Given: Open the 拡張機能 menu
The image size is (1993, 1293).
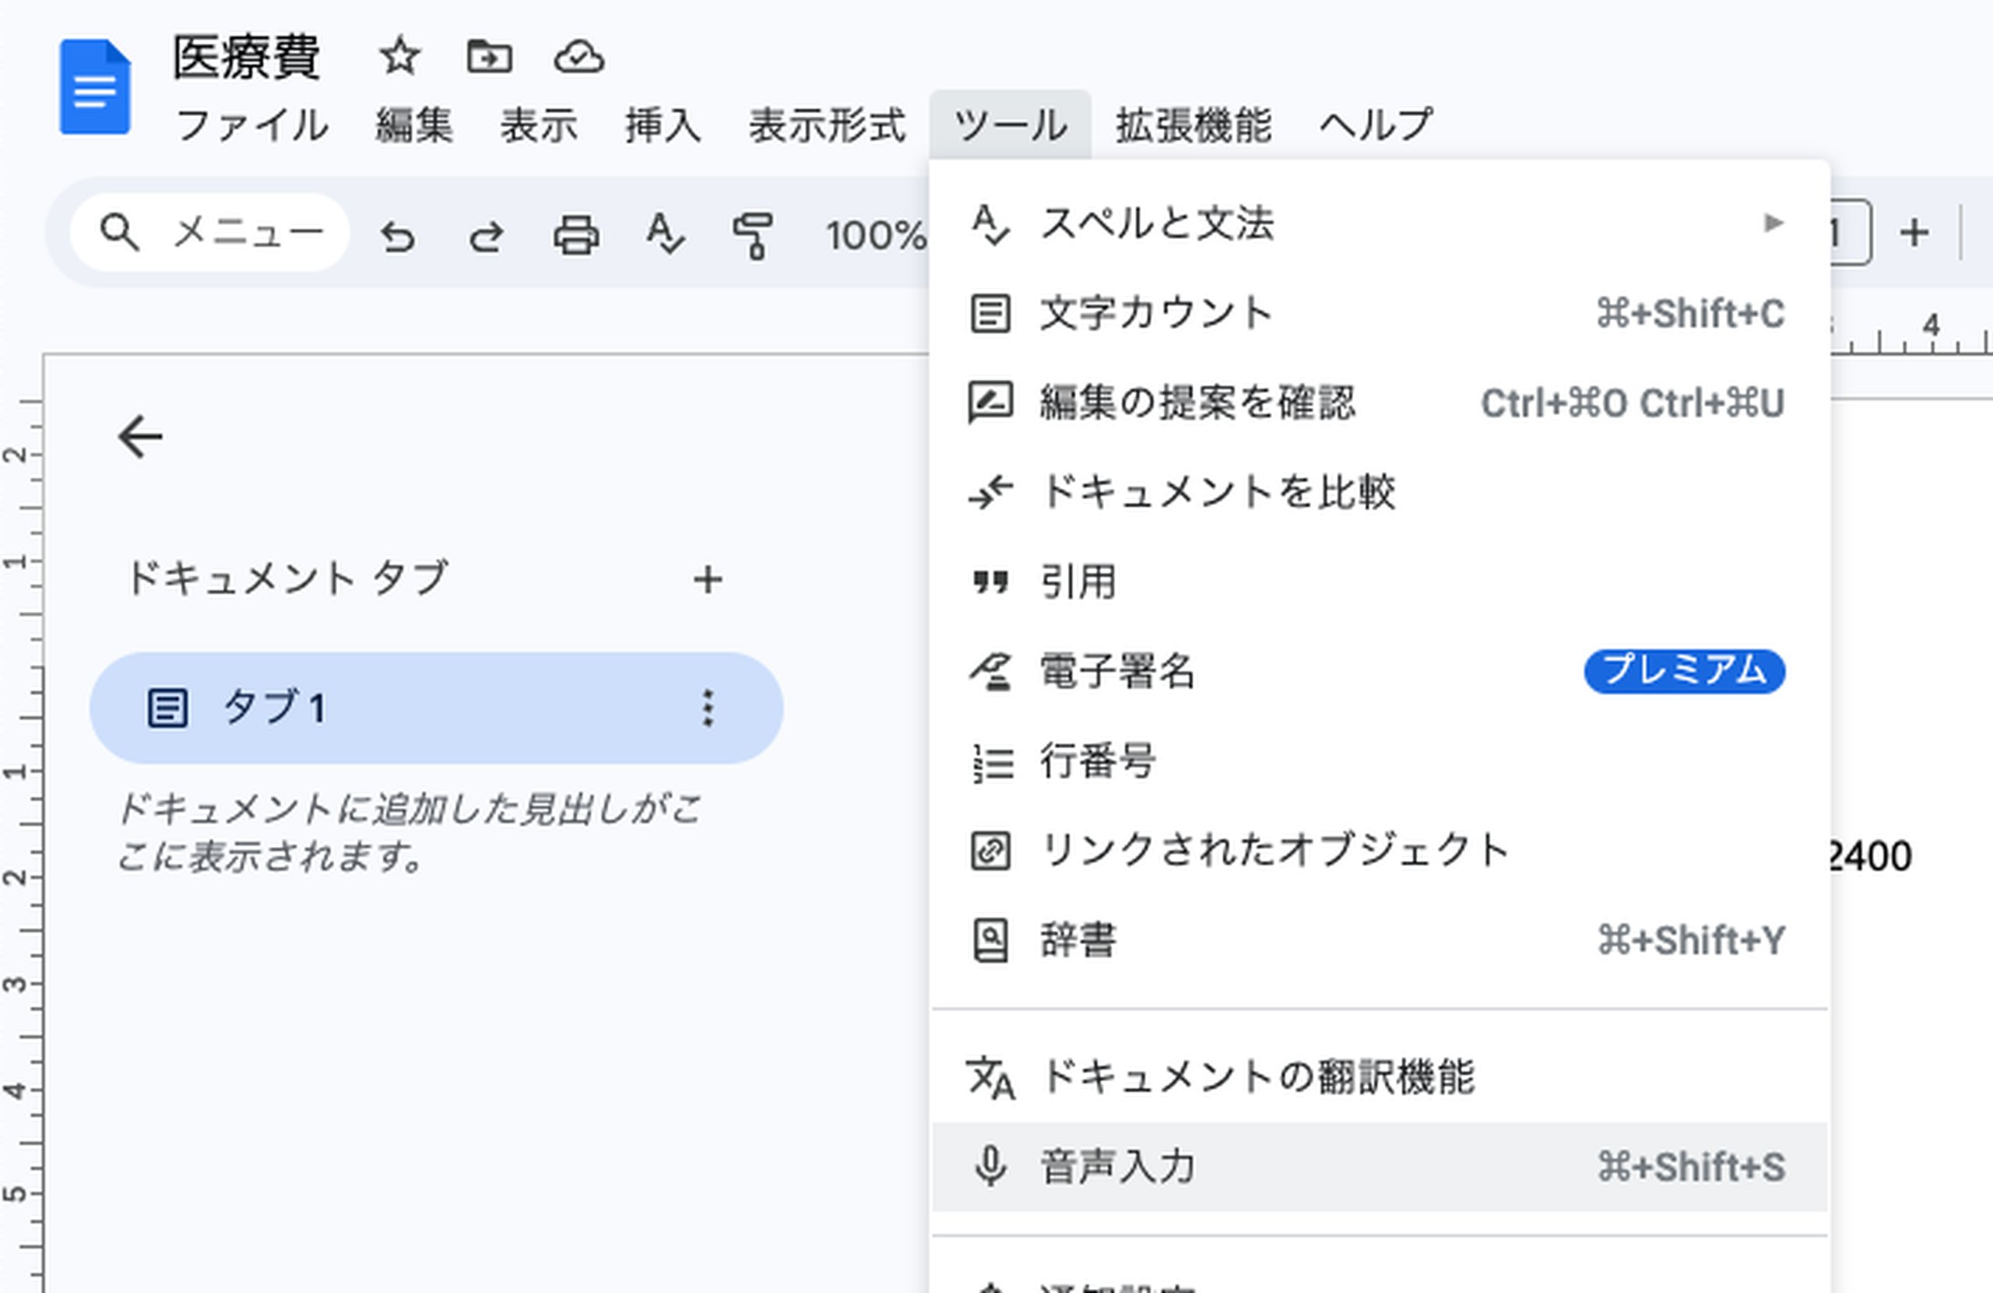Looking at the screenshot, I should [1193, 125].
